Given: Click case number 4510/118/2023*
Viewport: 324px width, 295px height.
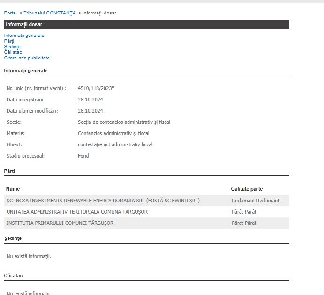Looking at the screenshot, I should [x=96, y=88].
